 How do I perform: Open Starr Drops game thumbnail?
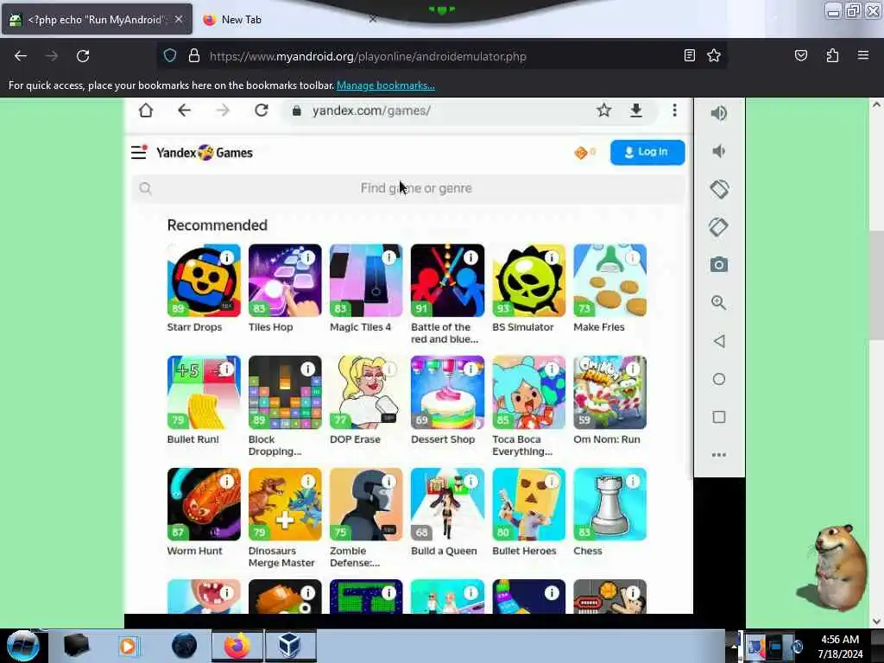pos(204,281)
